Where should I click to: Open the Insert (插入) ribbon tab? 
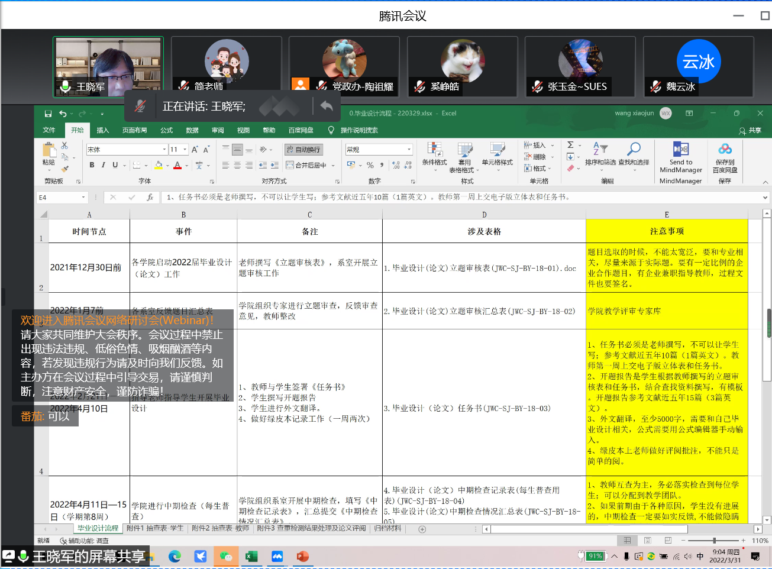103,130
